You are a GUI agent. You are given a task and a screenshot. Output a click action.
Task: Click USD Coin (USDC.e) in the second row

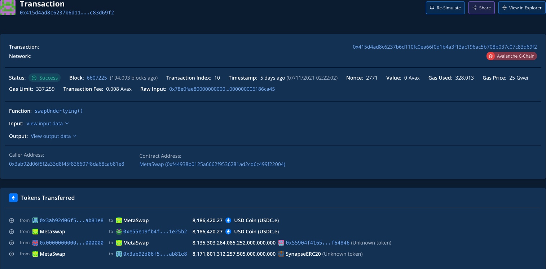point(256,232)
